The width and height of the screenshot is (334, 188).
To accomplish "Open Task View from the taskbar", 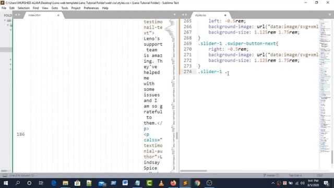I will coord(41,183).
